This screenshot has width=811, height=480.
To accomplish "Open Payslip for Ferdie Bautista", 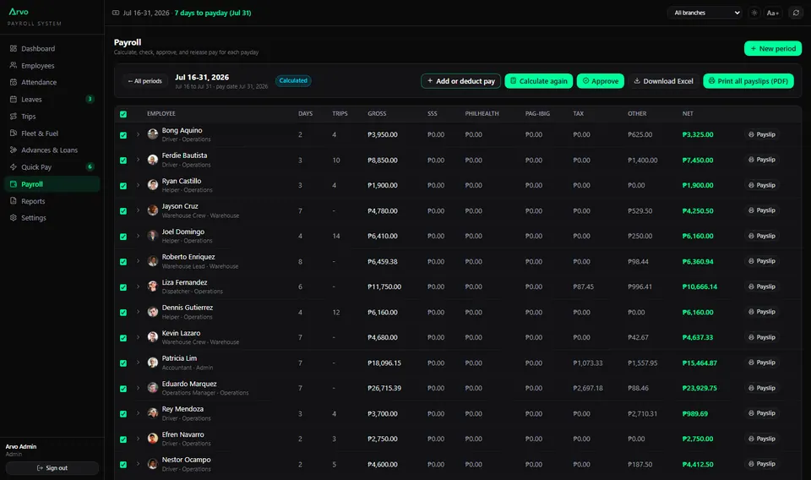I will click(x=761, y=160).
